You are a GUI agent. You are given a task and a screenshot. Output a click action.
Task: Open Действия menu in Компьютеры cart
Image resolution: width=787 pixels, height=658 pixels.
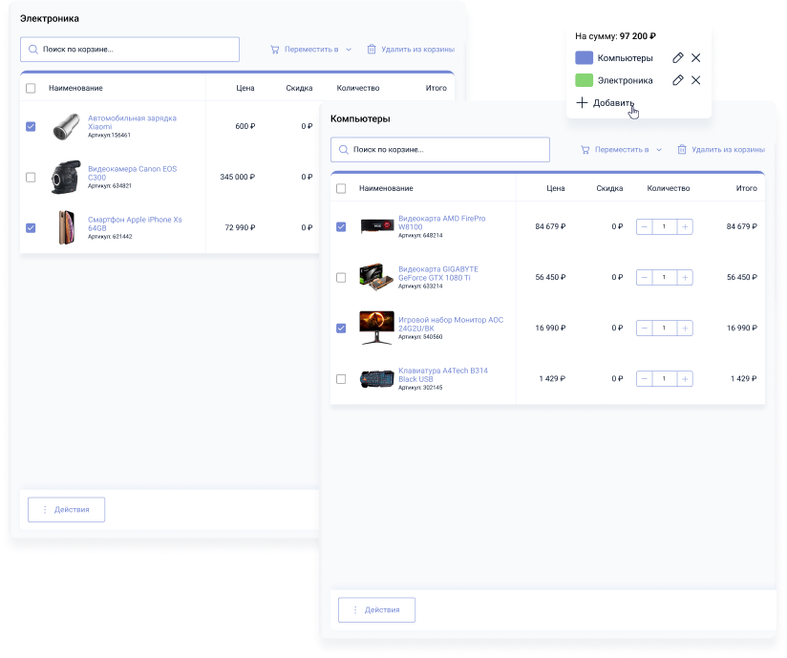tap(377, 609)
